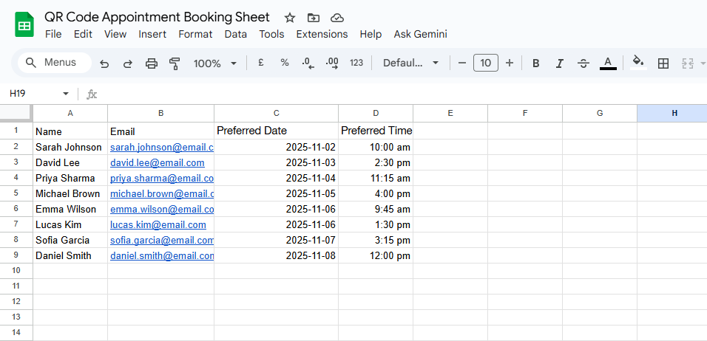
Task: Click the Menus search box
Action: click(54, 63)
